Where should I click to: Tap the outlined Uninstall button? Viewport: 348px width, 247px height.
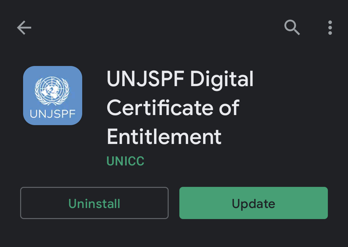[x=94, y=203]
